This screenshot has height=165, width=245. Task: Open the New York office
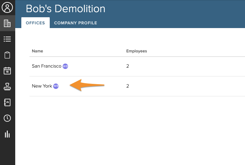point(42,86)
